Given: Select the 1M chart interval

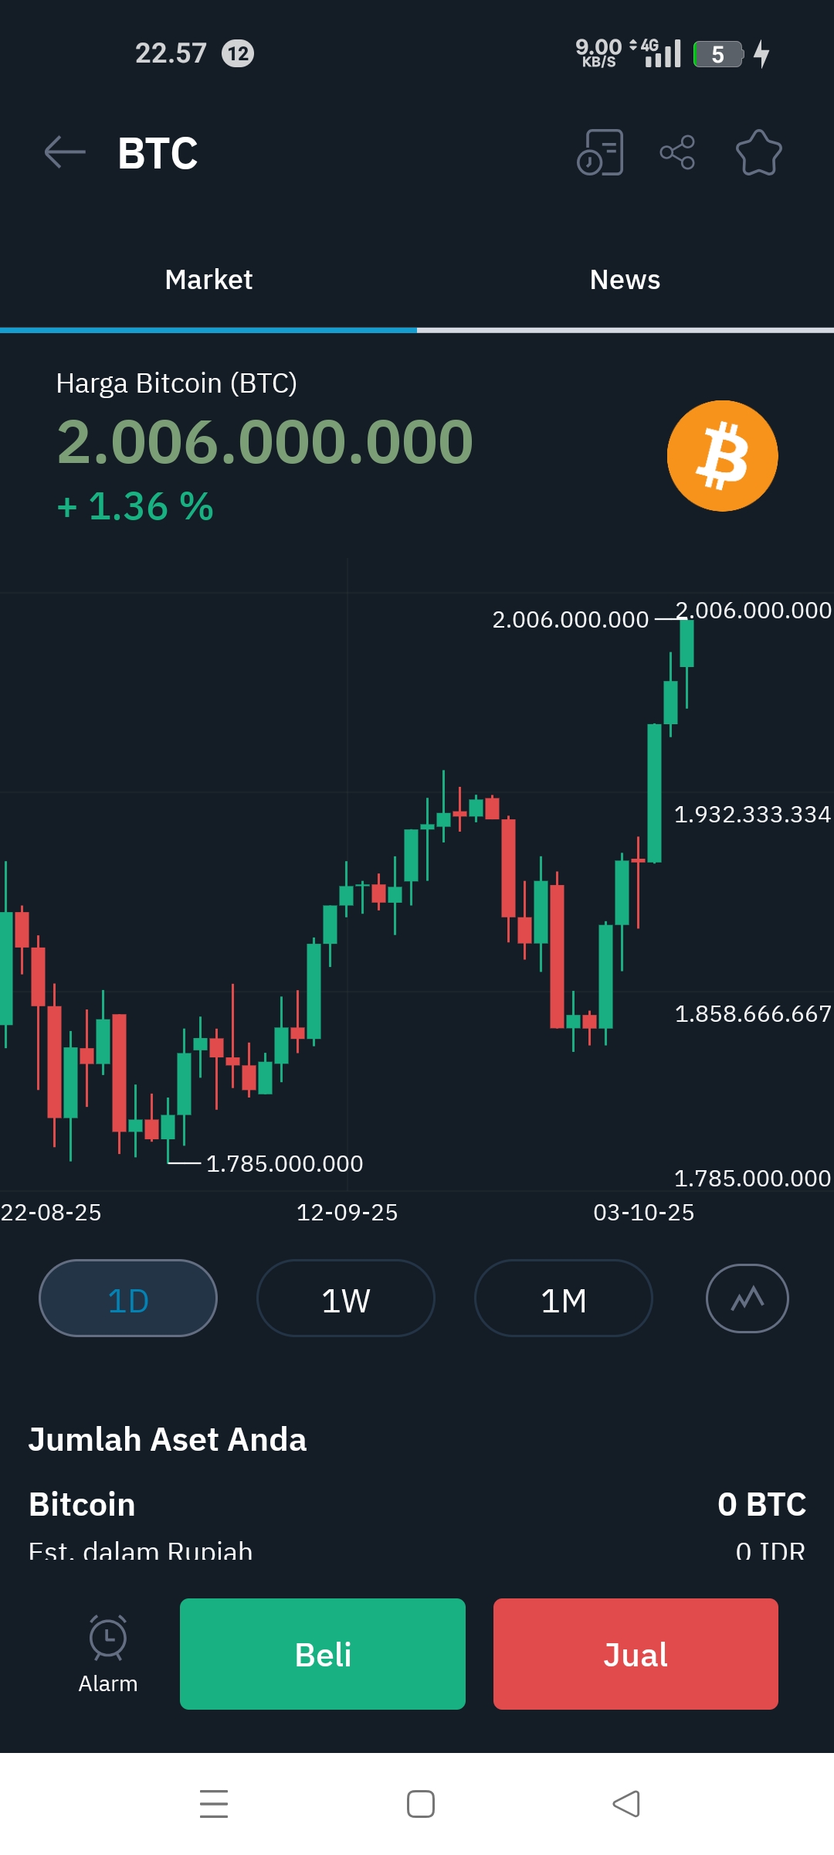Looking at the screenshot, I should [564, 1298].
